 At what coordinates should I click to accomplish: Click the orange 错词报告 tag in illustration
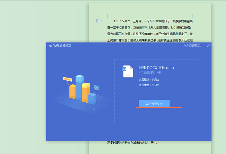pos(68,79)
